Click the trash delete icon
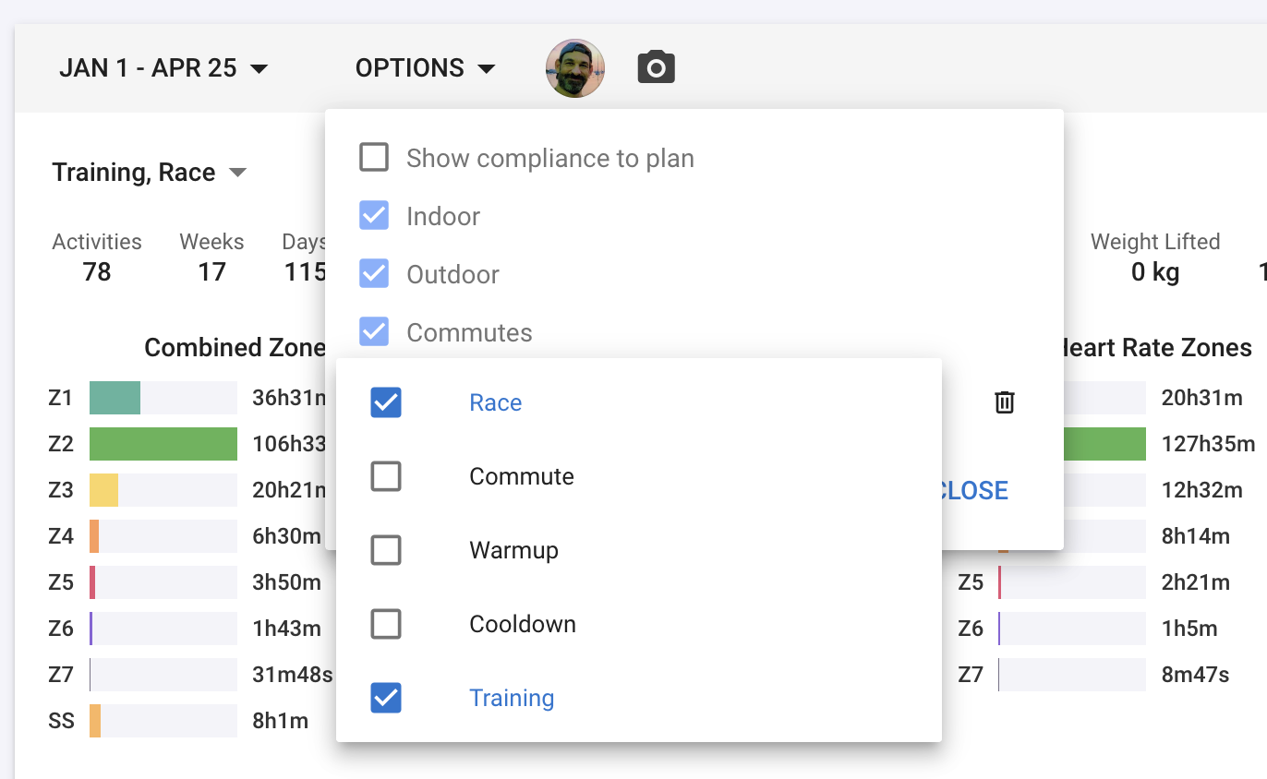Image resolution: width=1267 pixels, height=779 pixels. click(1005, 401)
